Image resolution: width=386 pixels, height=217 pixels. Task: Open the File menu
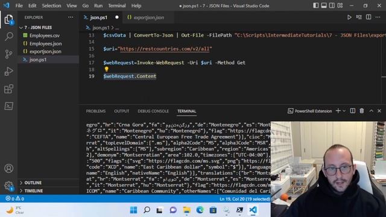(x=19, y=5)
